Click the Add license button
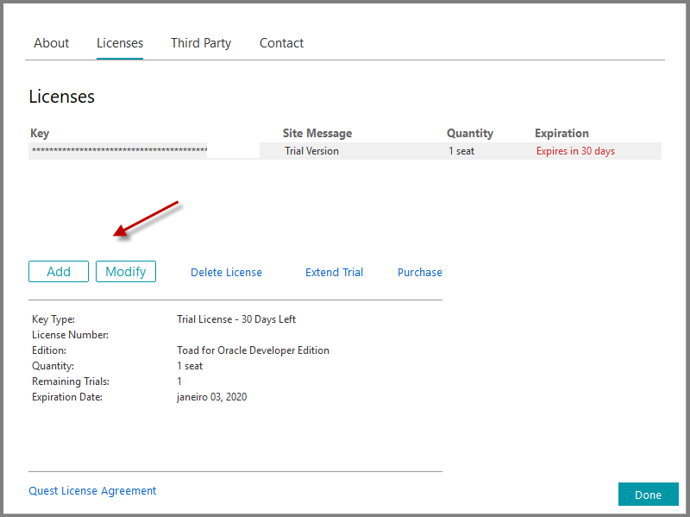 point(59,271)
